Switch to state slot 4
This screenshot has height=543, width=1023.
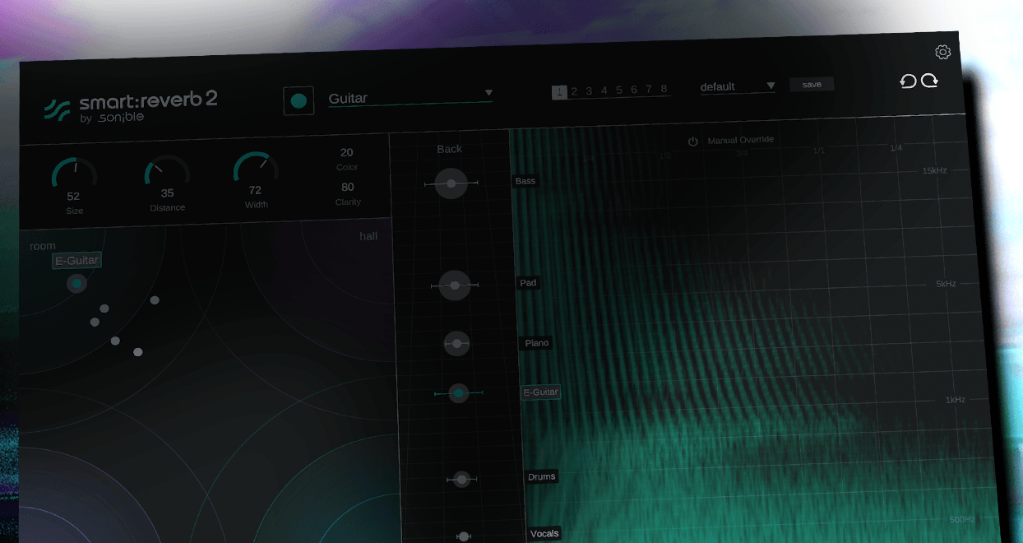pyautogui.click(x=604, y=90)
